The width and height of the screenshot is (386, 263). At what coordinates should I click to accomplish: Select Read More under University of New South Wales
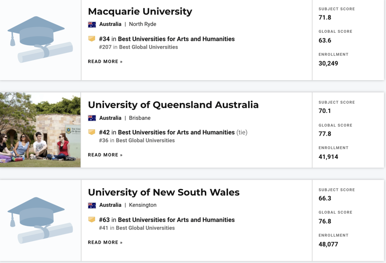tap(105, 242)
